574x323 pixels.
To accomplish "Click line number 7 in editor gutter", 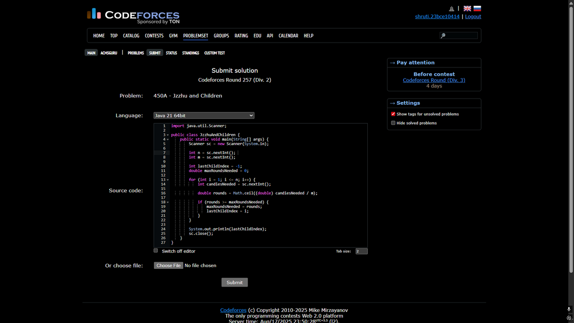I will pos(164,153).
